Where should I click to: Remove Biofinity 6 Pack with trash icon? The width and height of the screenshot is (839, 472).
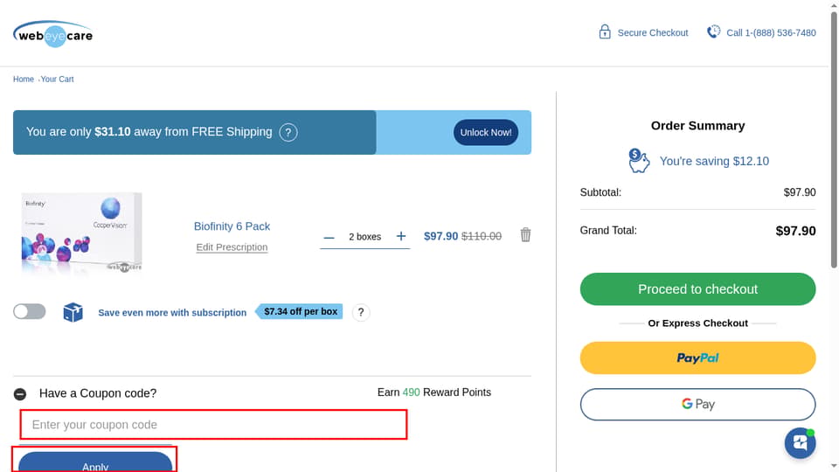pyautogui.click(x=525, y=235)
